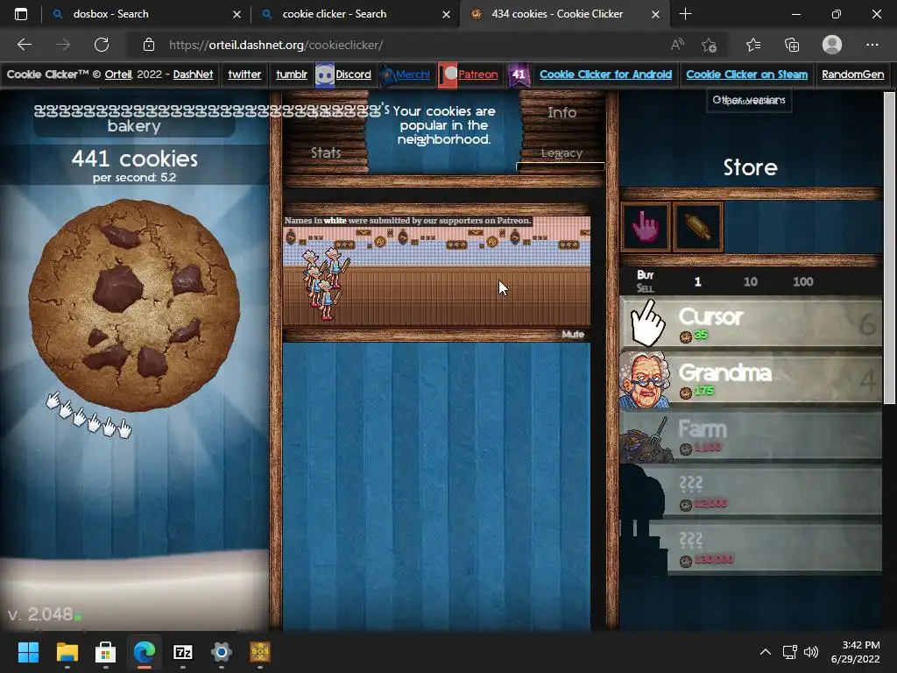Click the big chocolate chip cookie
The width and height of the screenshot is (897, 673).
pyautogui.click(x=134, y=304)
